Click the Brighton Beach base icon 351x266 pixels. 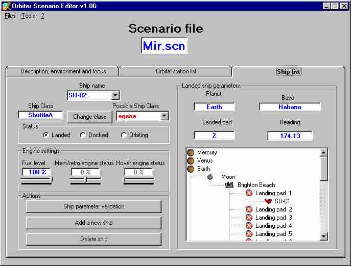pos(229,184)
